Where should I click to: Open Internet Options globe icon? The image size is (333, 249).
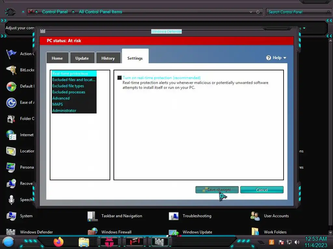(11, 135)
